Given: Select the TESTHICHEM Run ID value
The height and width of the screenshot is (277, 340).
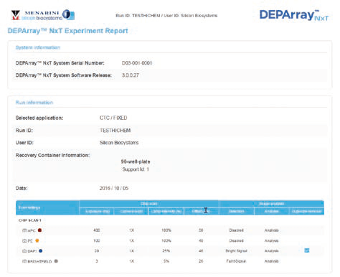Looking at the screenshot, I should point(115,130).
